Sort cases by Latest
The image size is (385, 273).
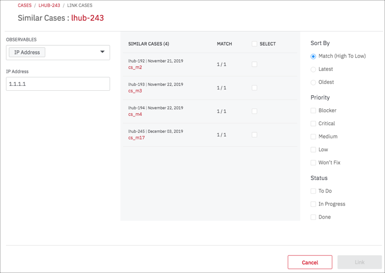click(314, 69)
